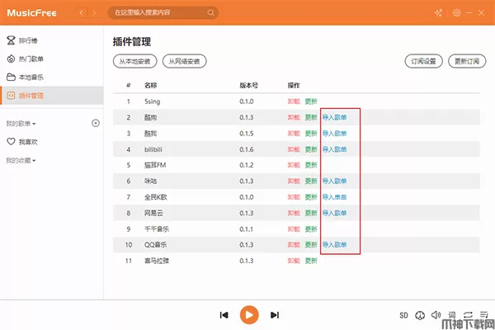
Task: Update the 喜马拉雅 plugin
Action: pyautogui.click(x=311, y=261)
